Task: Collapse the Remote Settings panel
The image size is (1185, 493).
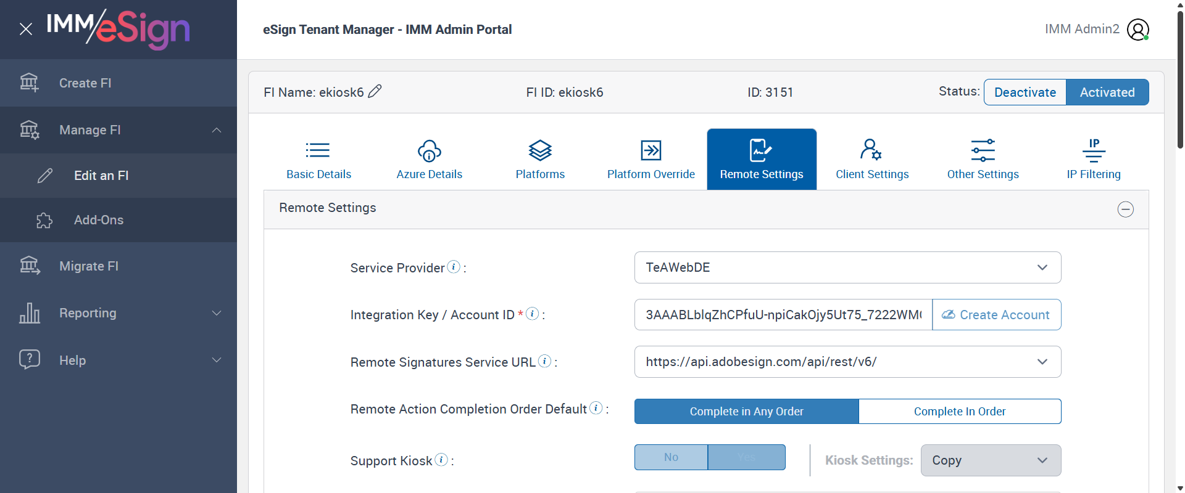Action: (x=1125, y=210)
